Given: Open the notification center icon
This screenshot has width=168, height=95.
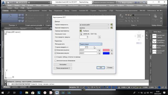Looking at the screenshot, I should [164, 93].
